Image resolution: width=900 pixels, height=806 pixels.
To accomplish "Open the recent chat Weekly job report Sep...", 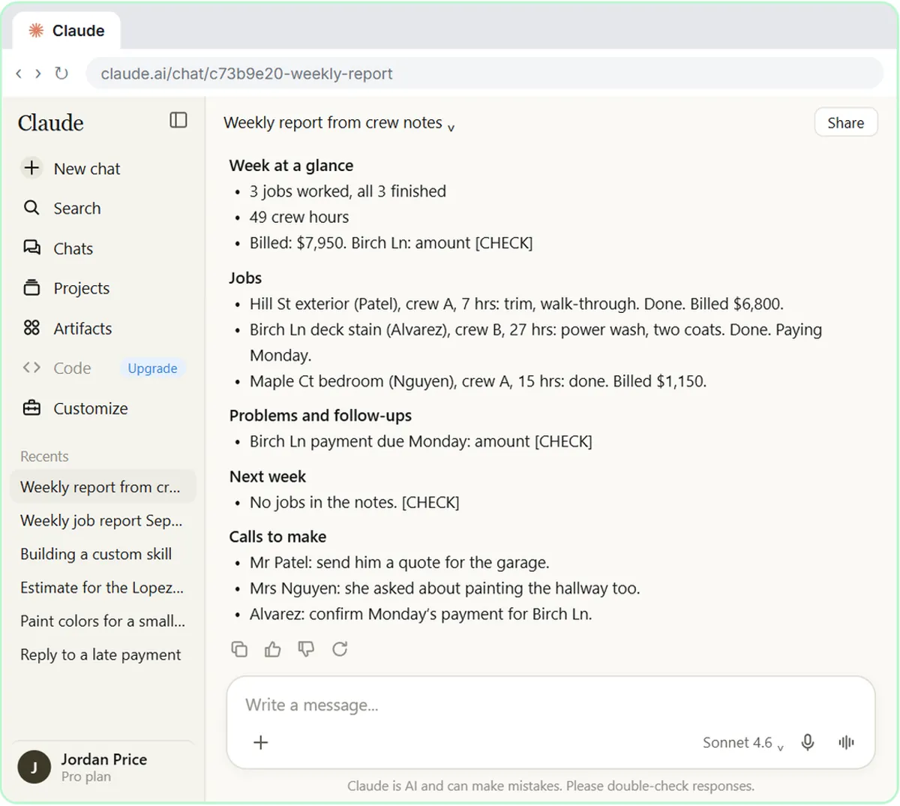I will [x=103, y=520].
